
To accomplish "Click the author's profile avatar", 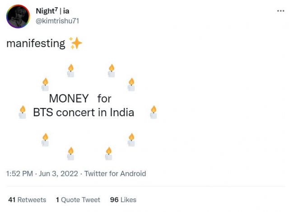I will [18, 17].
